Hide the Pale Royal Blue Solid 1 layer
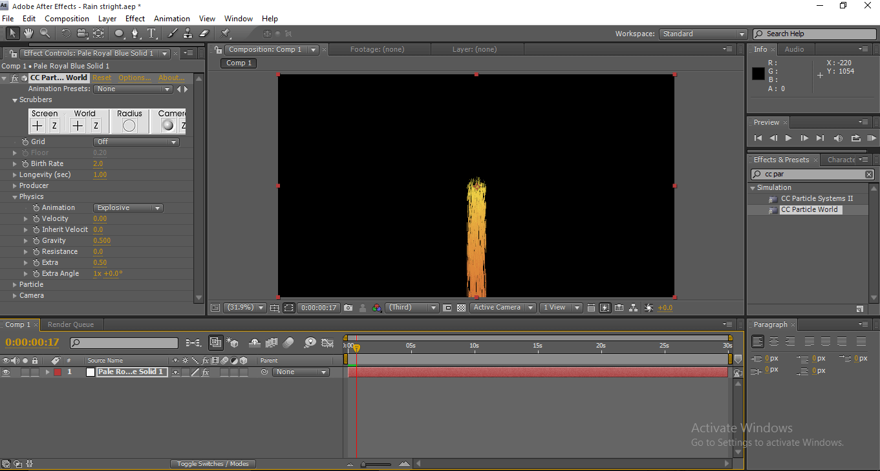This screenshot has height=471, width=880. click(x=6, y=372)
